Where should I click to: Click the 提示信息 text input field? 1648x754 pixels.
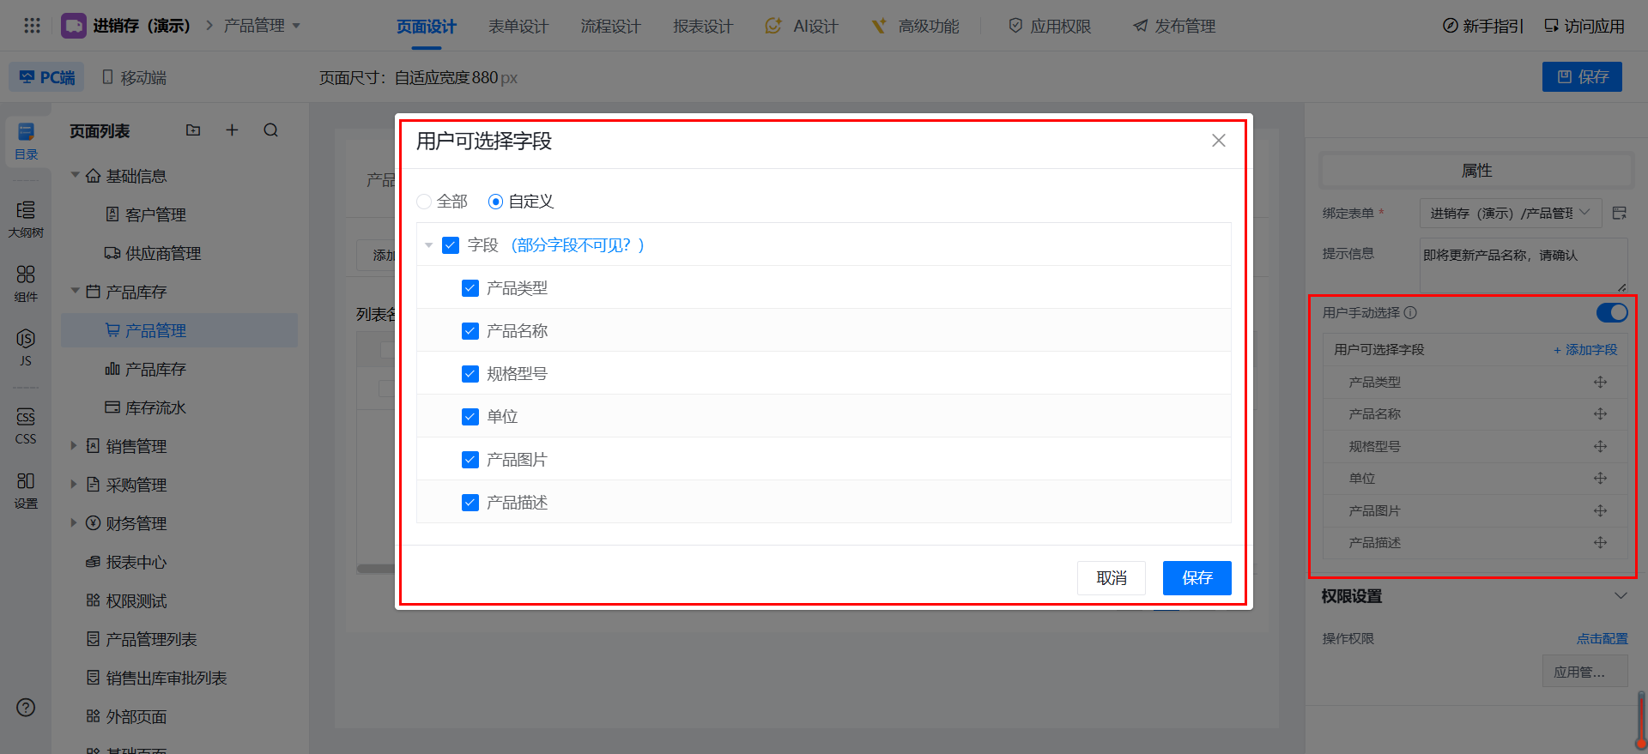[x=1522, y=264]
